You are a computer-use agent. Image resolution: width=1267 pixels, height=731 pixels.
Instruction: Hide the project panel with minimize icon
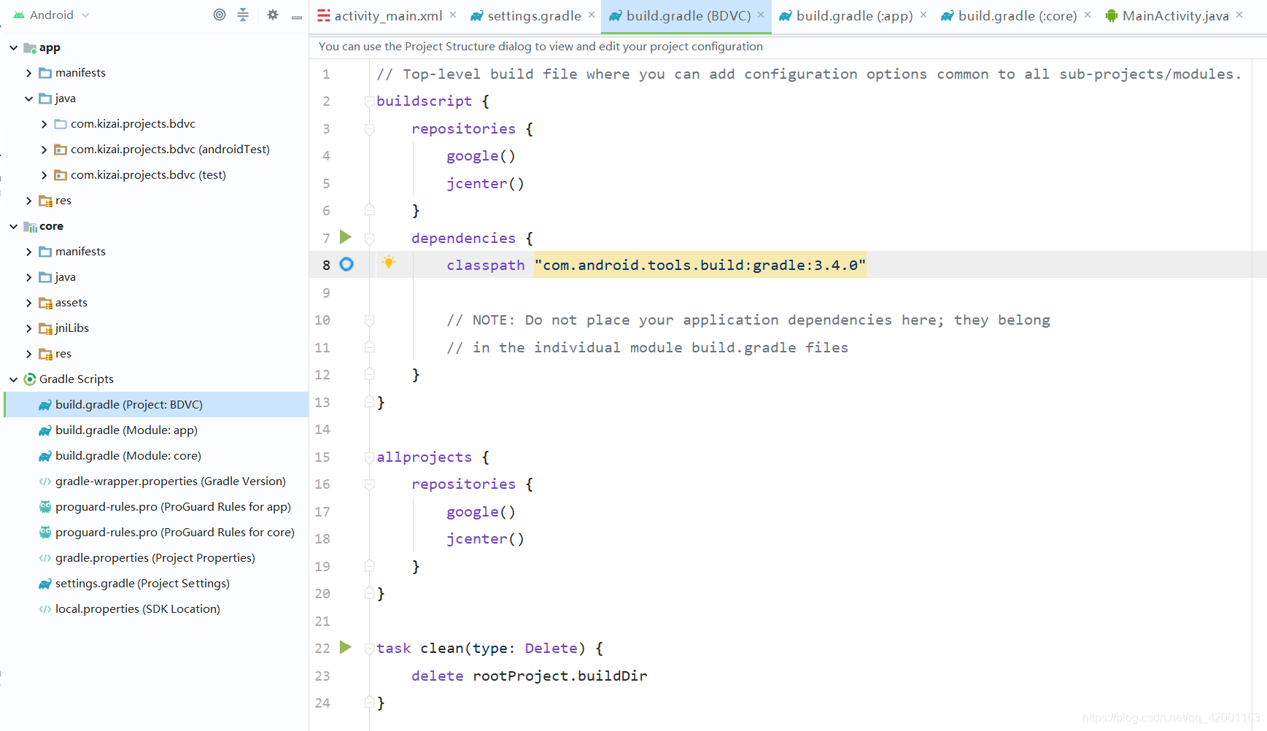pos(296,16)
